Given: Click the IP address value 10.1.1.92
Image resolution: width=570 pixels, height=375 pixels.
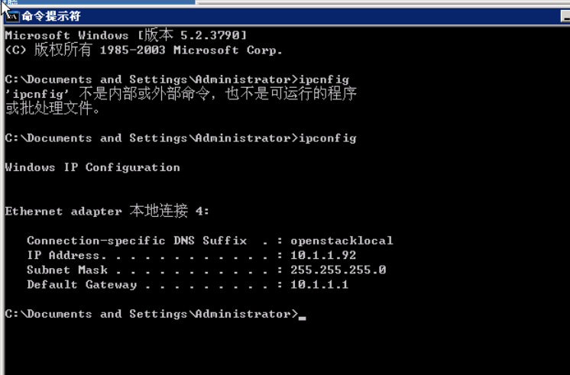Looking at the screenshot, I should (323, 255).
